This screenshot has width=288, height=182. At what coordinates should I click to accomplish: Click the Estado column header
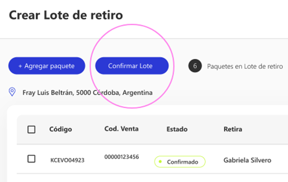point(177,129)
